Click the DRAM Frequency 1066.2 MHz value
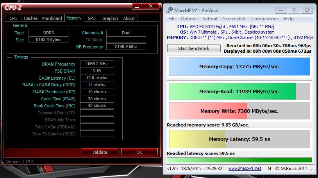The image size is (318, 178). (97, 64)
